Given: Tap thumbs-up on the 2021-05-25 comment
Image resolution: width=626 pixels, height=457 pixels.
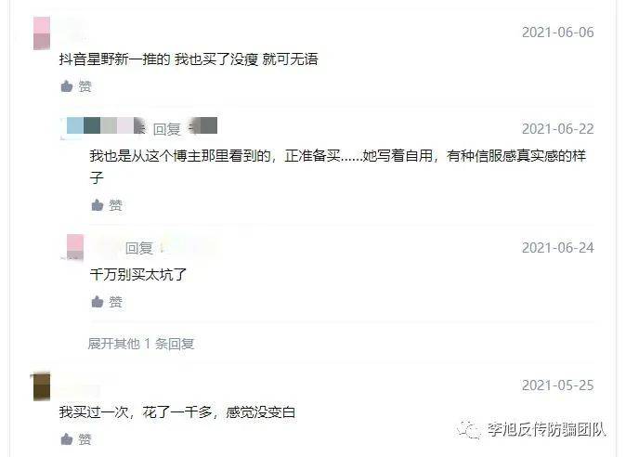Looking at the screenshot, I should click(67, 439).
